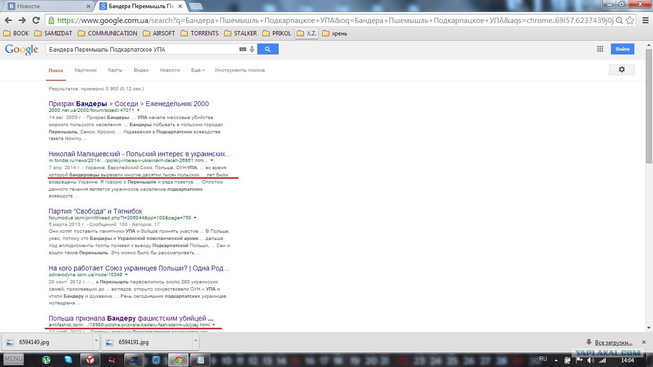The image size is (653, 367).
Task: Expand options for antifashist.com result
Action: pyautogui.click(x=214, y=325)
